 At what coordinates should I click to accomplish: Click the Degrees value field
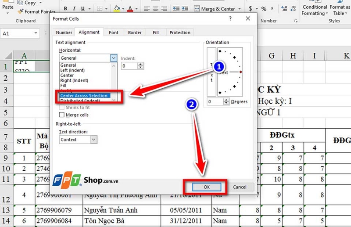pyautogui.click(x=215, y=101)
